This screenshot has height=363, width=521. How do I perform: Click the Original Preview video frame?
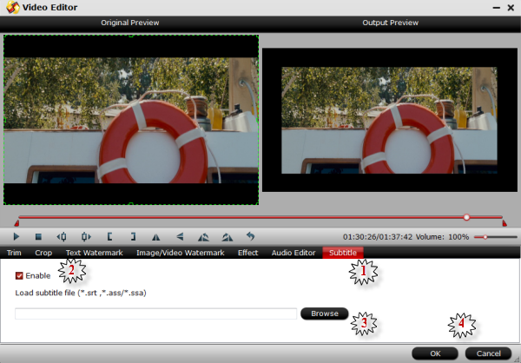pos(131,120)
